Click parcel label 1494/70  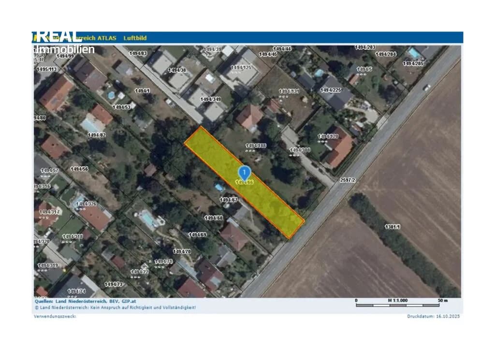pos(182,252)
